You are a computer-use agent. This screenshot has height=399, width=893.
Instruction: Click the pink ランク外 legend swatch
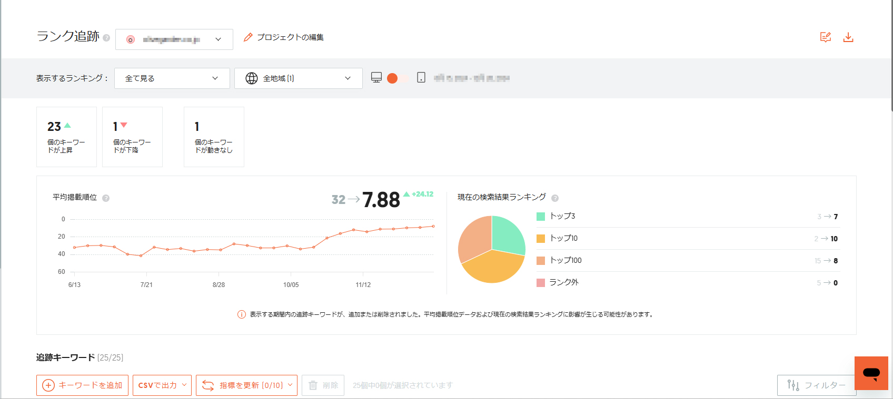coord(541,283)
